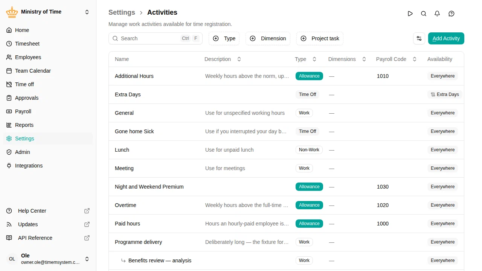Click the activities Search field

[156, 38]
